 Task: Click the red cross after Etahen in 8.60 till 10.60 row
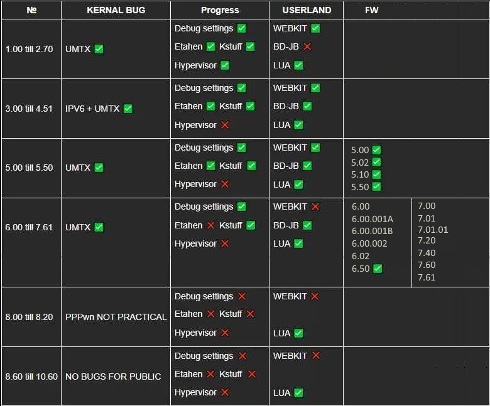[x=210, y=374]
